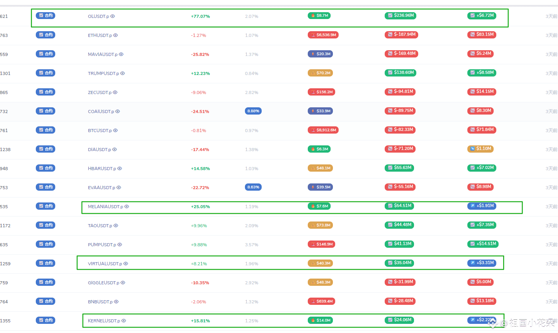This screenshot has height=333, width=558.
Task: Click the eye icon after TRUMPUSDT.p
Action: point(123,73)
